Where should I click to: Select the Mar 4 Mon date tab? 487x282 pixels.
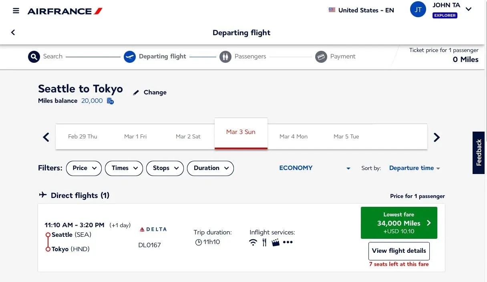pos(294,136)
